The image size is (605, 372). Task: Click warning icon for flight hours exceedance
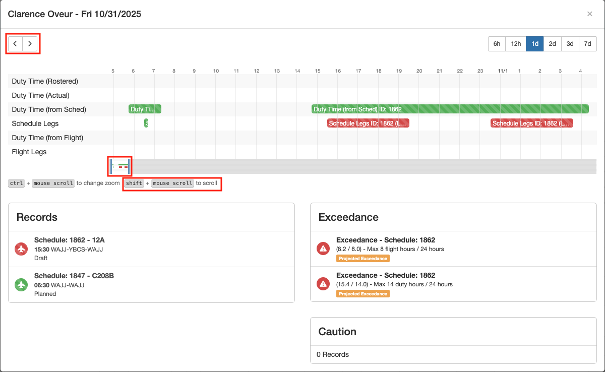click(323, 249)
